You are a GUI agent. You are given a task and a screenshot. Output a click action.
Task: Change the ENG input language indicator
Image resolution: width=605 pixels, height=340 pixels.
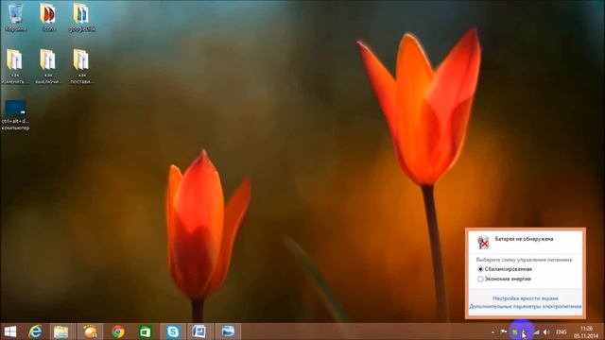pos(561,331)
